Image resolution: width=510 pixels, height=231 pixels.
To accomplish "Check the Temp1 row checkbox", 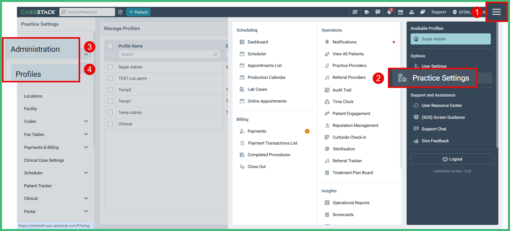I will [110, 101].
